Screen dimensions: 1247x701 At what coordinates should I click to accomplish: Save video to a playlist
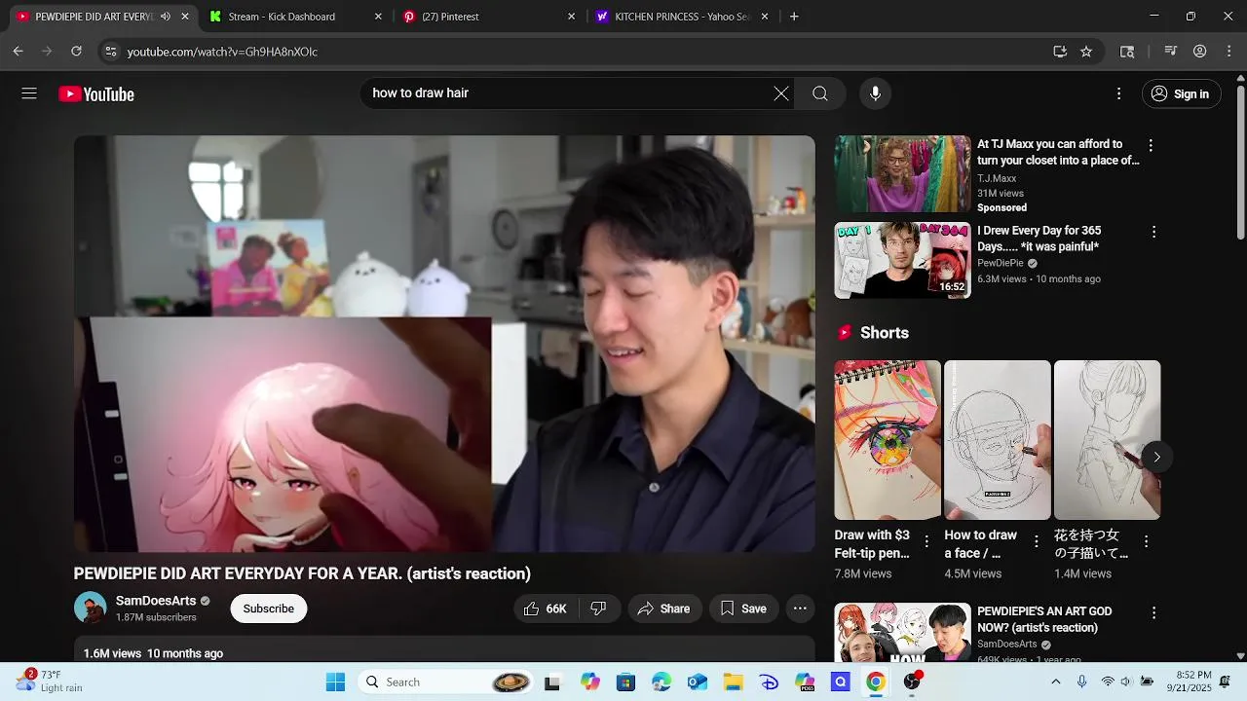[744, 609]
